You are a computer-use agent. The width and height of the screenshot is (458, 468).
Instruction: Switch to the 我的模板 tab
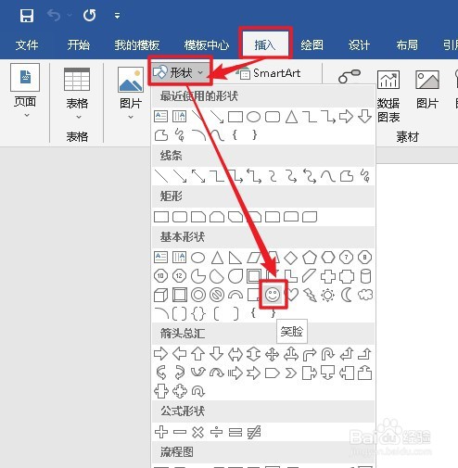coord(137,45)
